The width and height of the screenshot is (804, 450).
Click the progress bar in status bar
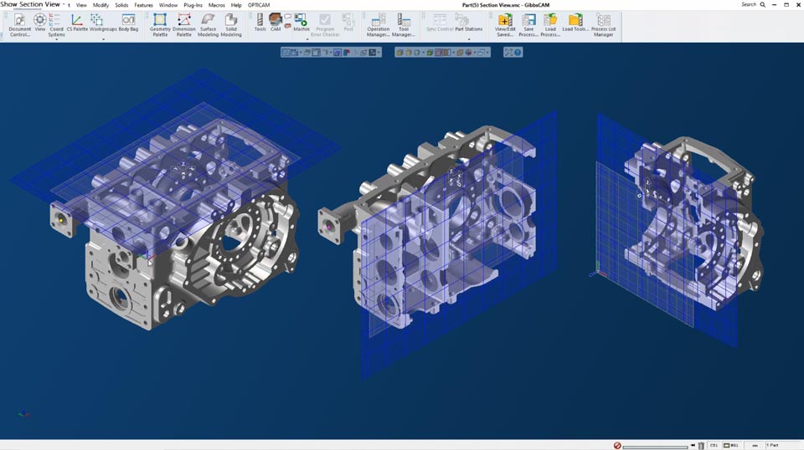pos(655,446)
